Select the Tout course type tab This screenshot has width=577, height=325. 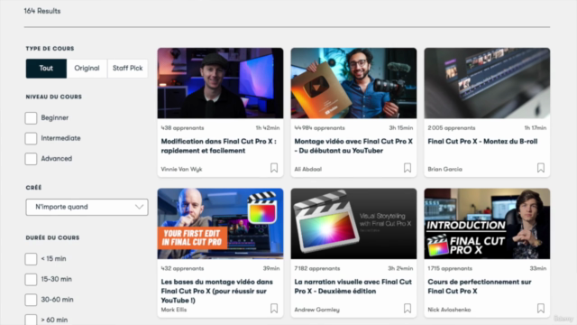pos(46,69)
